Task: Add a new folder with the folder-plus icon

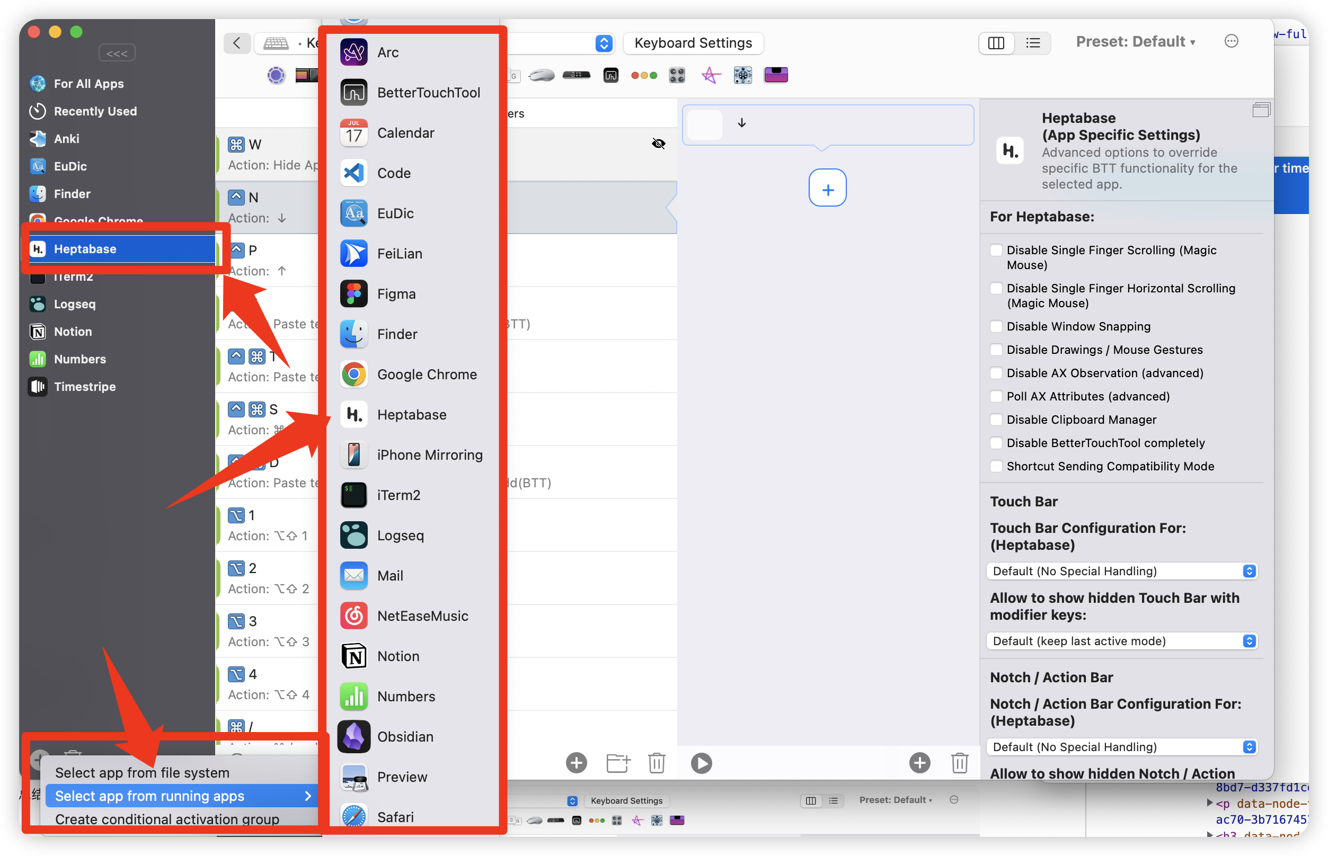Action: (618, 763)
